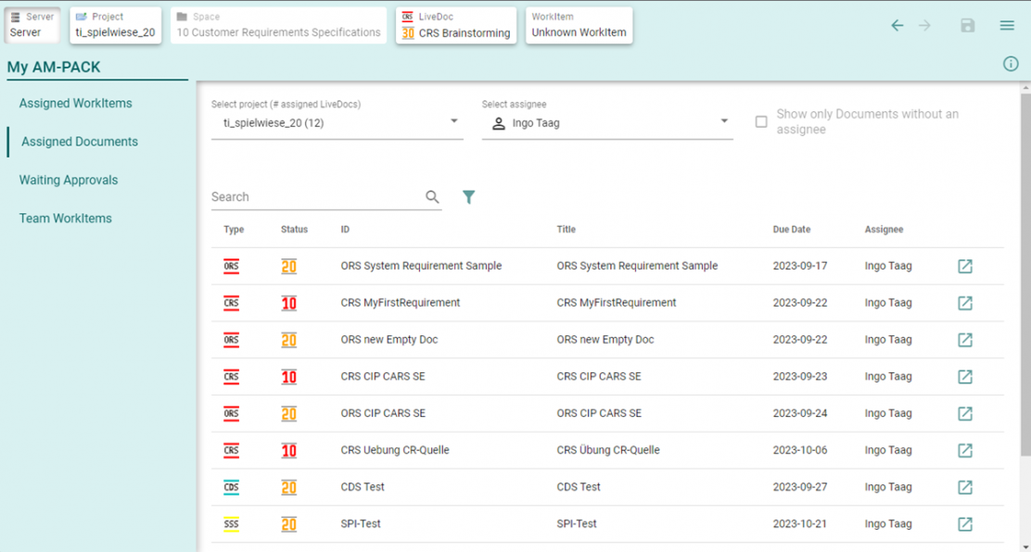Click the filter funnel icon

click(x=468, y=196)
